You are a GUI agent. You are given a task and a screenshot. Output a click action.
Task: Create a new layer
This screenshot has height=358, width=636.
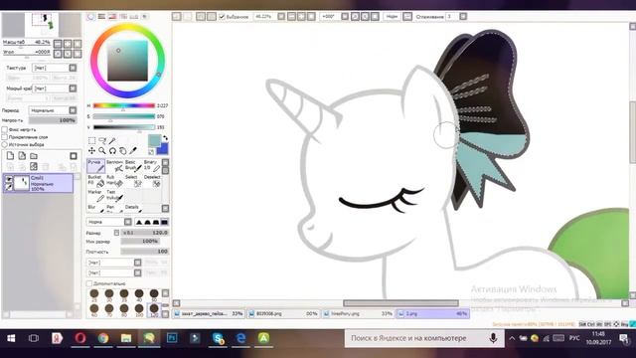click(x=10, y=156)
